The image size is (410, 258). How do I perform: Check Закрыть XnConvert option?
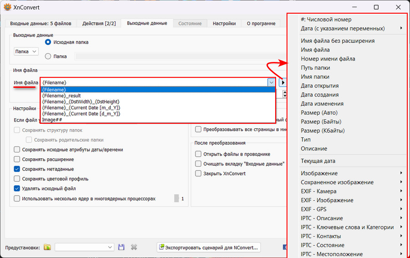click(x=198, y=173)
